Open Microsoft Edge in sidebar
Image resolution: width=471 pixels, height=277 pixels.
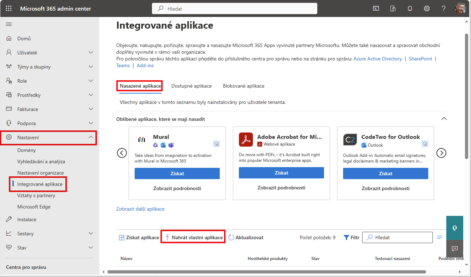pyautogui.click(x=34, y=207)
